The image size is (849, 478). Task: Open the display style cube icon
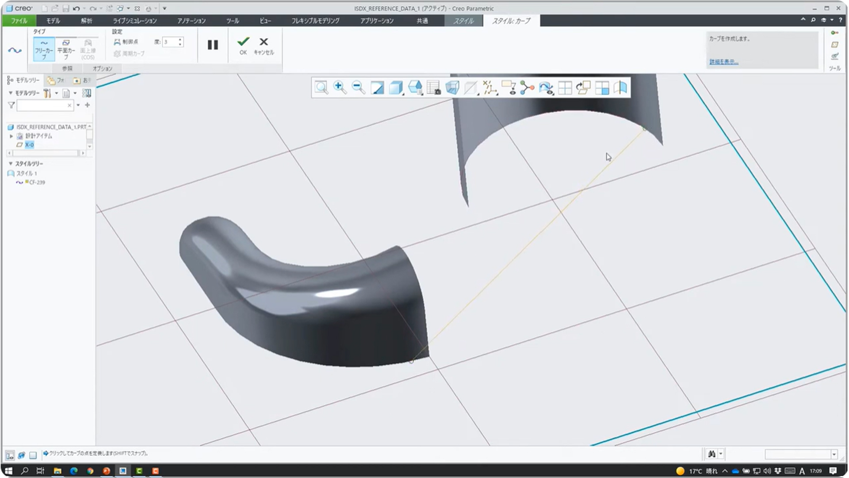pyautogui.click(x=396, y=88)
